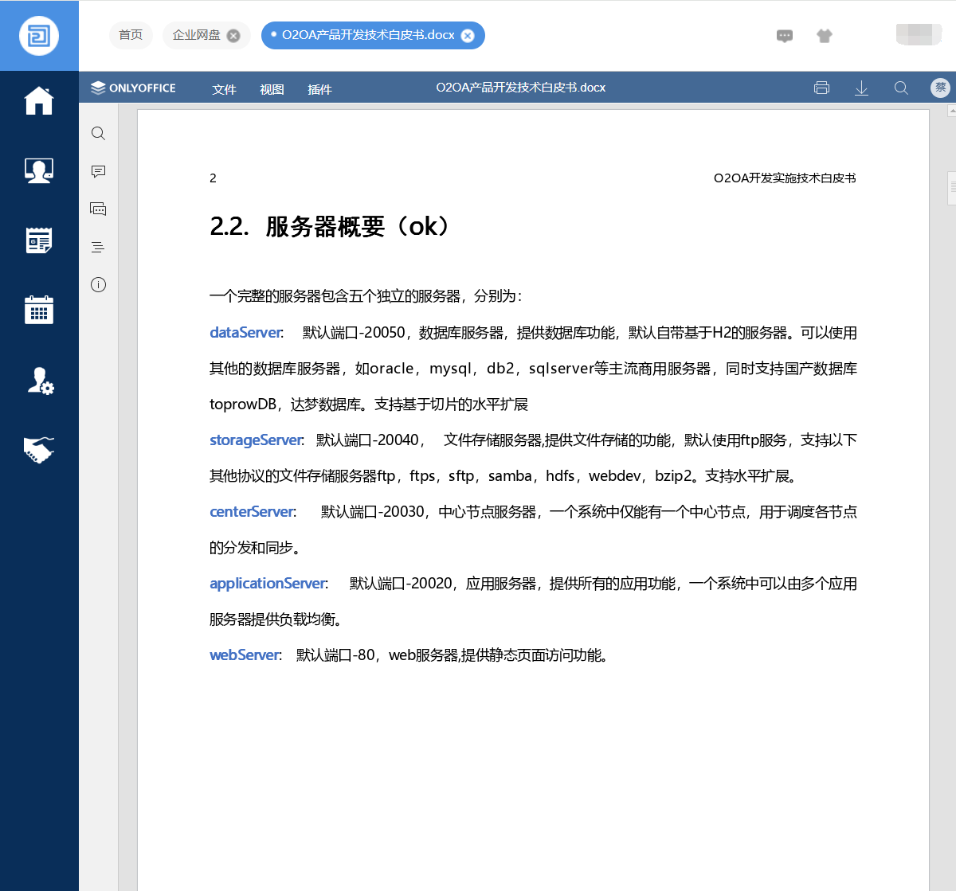This screenshot has width=956, height=891.
Task: Open the home icon in left sidebar
Action: tap(39, 101)
